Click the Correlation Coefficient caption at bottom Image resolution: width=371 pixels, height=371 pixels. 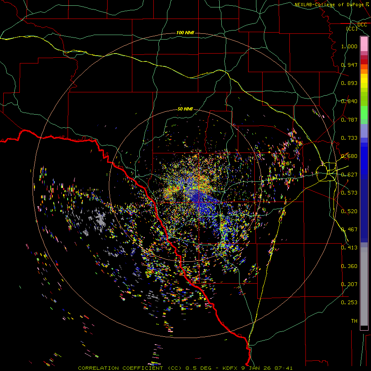pos(185,368)
